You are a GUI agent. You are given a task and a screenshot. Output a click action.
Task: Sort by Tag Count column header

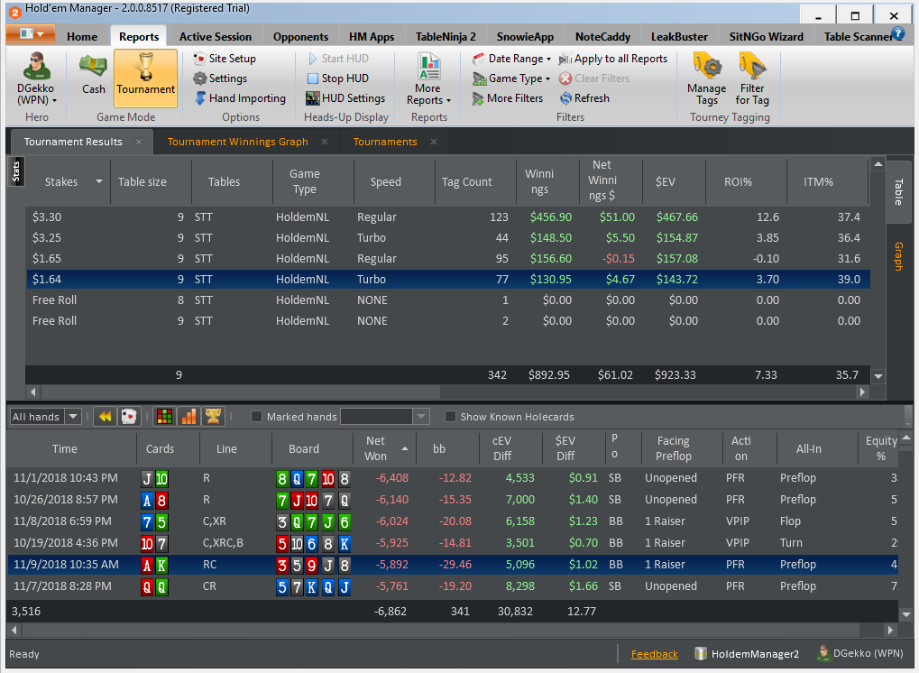(466, 181)
